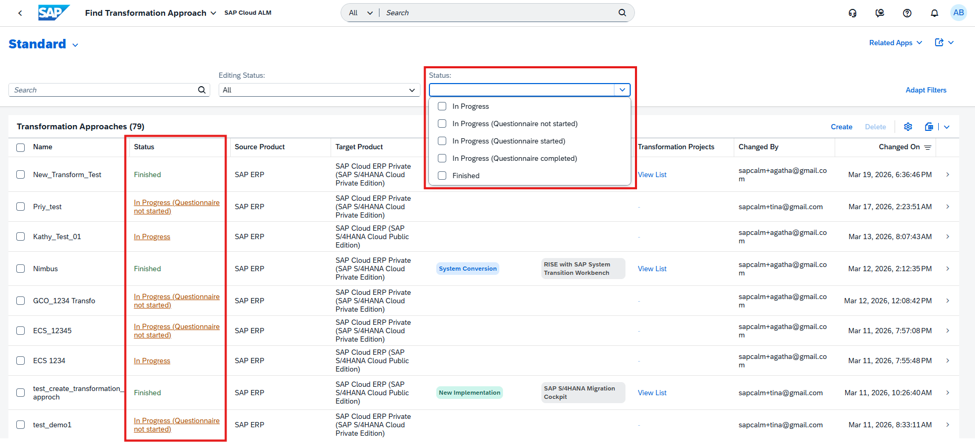Open table settings gear icon
The image size is (975, 442).
(908, 127)
